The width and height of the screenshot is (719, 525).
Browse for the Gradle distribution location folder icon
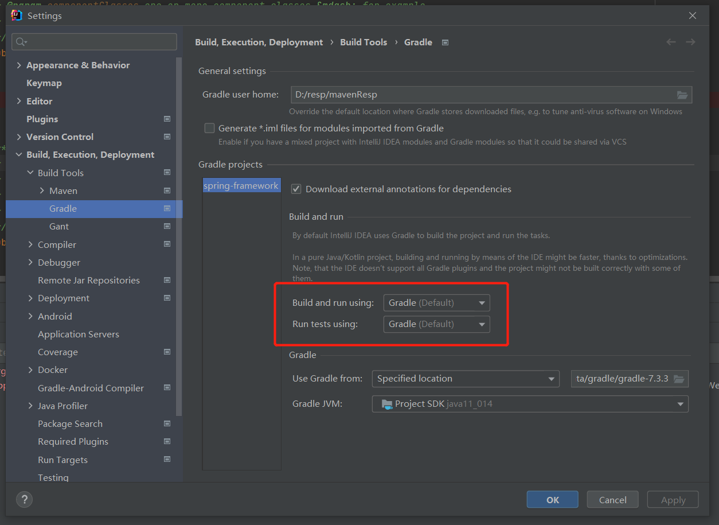click(679, 379)
